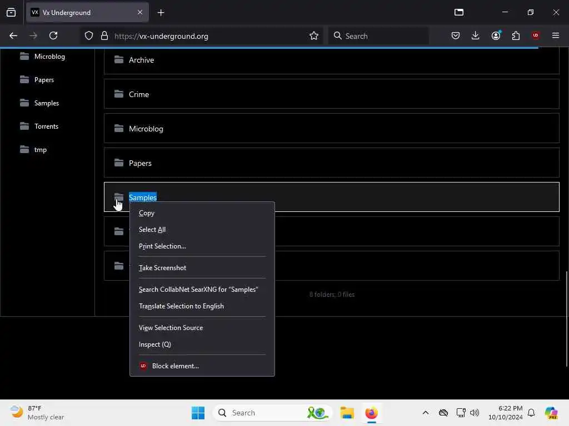The height and width of the screenshot is (426, 569).
Task: Open tmp in the sidebar tree
Action: tap(40, 150)
